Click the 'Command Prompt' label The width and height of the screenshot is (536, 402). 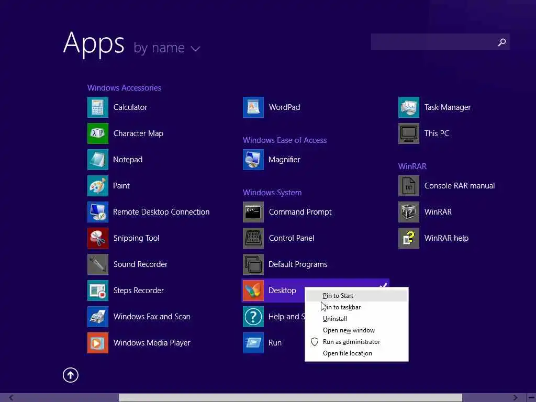[300, 212]
